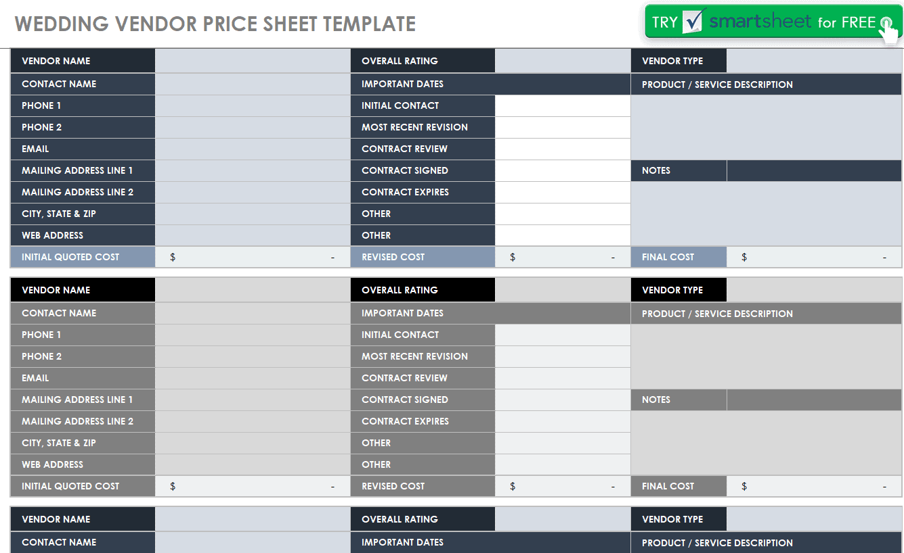Click the Vendor Type value cell in gray block
904x553 pixels.
click(x=814, y=290)
